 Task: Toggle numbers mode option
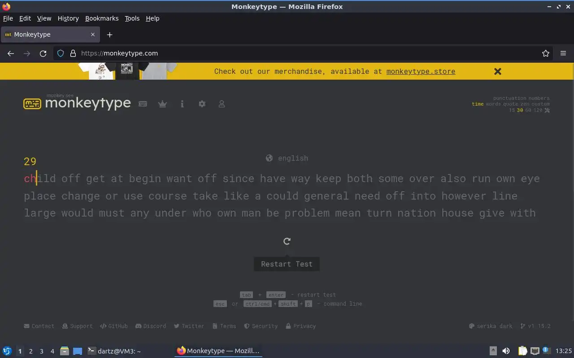pos(539,98)
